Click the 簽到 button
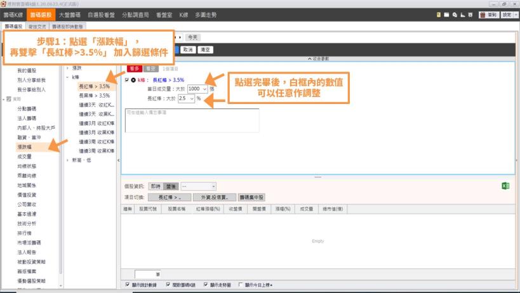 [489, 15]
